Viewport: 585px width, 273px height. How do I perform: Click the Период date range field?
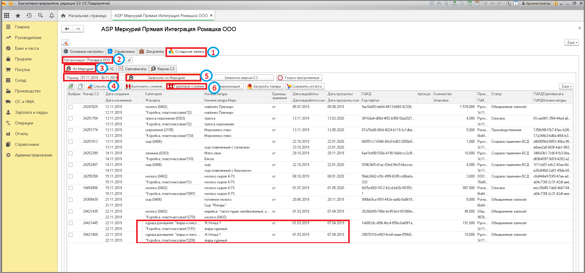click(99, 78)
